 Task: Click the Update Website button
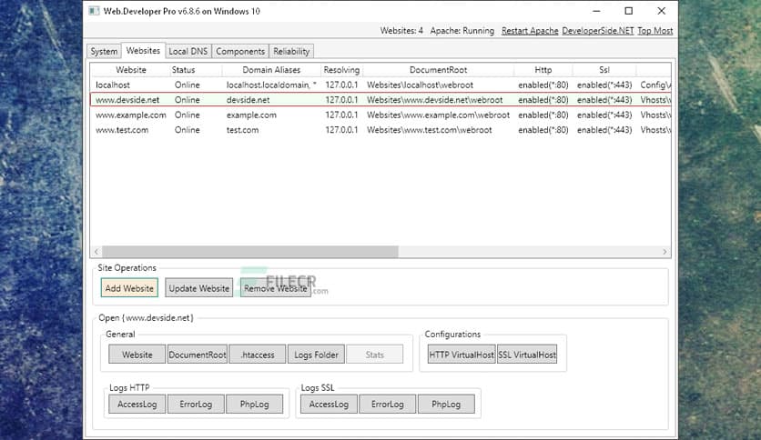tap(199, 288)
